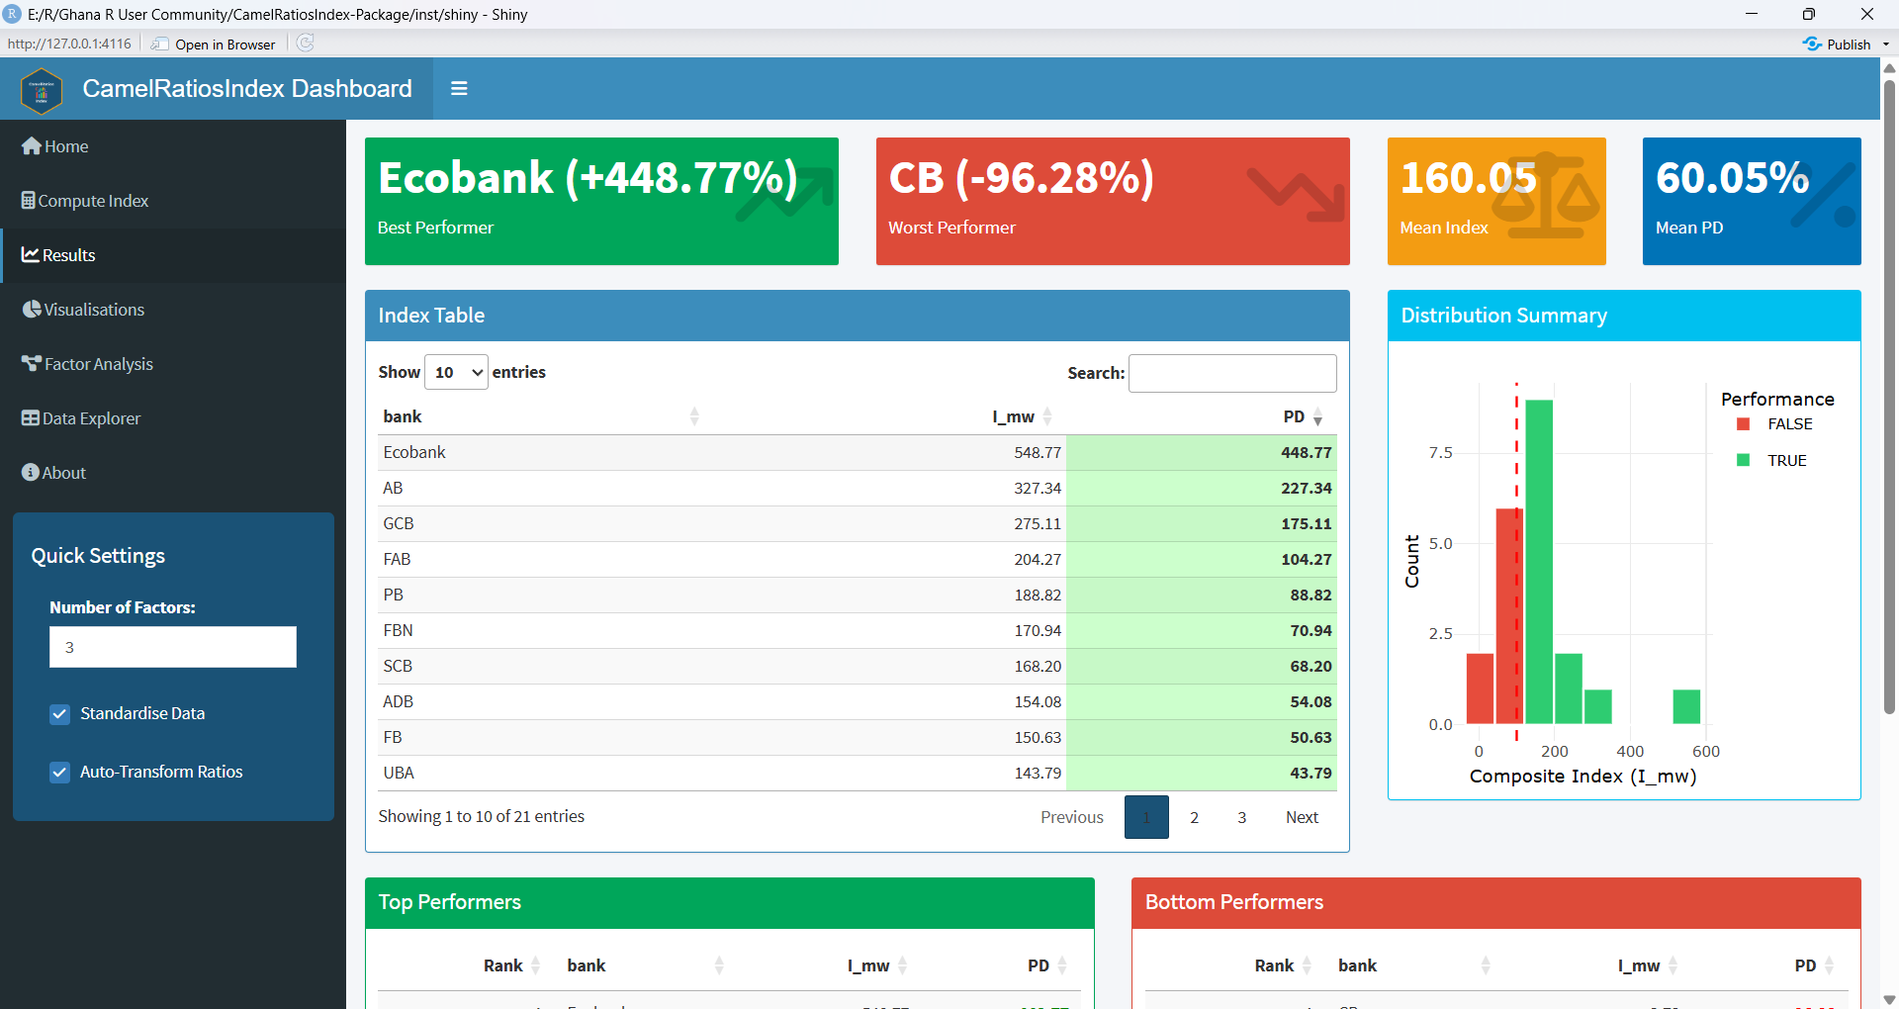Click the Previous pagination button

click(1072, 817)
